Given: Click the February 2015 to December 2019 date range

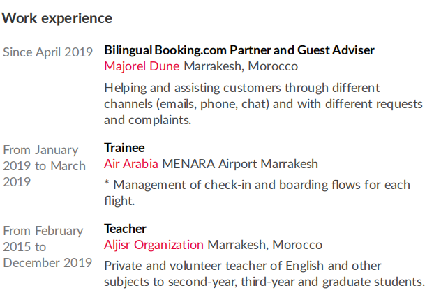Looking at the screenshot, I should tap(47, 247).
